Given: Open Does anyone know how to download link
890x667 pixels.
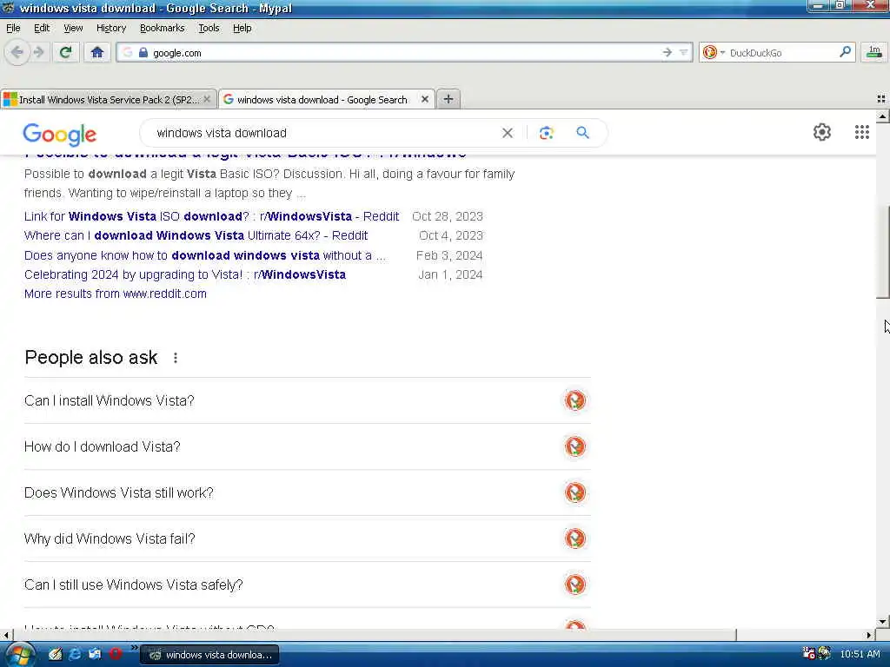Looking at the screenshot, I should 205,255.
